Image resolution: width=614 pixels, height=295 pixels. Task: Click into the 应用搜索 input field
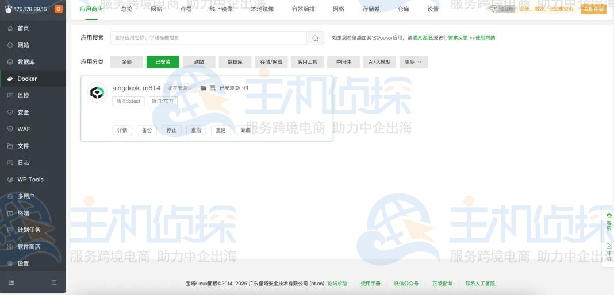[208, 38]
